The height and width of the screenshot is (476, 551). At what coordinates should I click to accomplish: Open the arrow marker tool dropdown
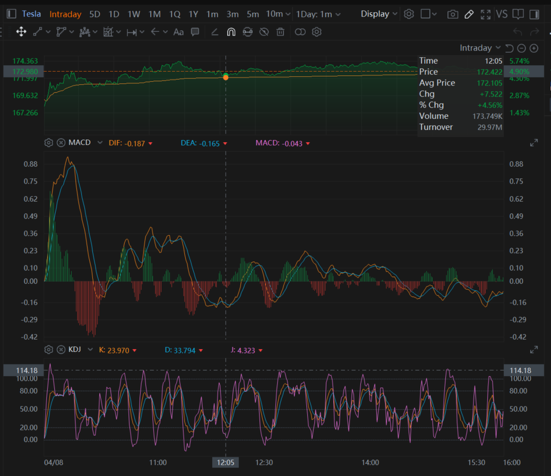[165, 32]
